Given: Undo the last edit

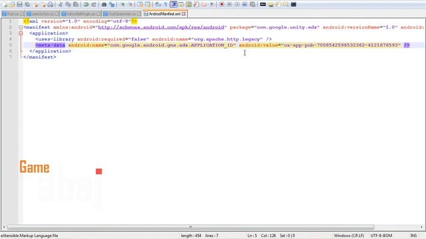Looking at the screenshot, I should [86, 5].
